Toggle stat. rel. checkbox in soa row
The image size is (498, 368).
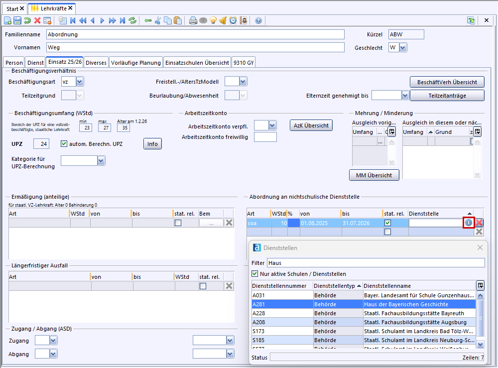coord(387,223)
